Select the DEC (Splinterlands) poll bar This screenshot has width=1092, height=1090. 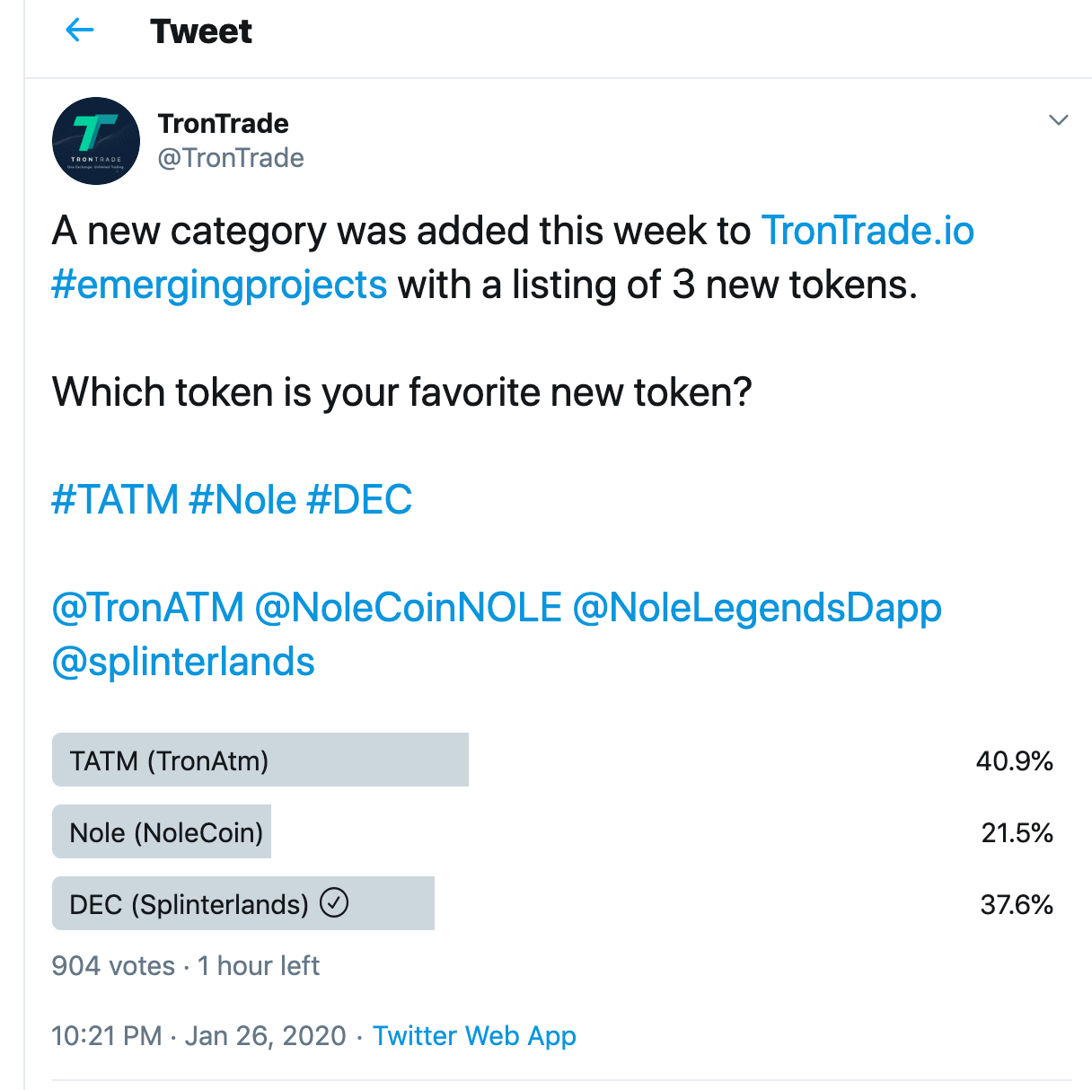pyautogui.click(x=243, y=903)
